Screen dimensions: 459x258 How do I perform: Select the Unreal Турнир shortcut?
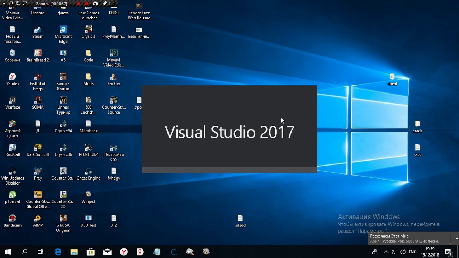point(63,106)
